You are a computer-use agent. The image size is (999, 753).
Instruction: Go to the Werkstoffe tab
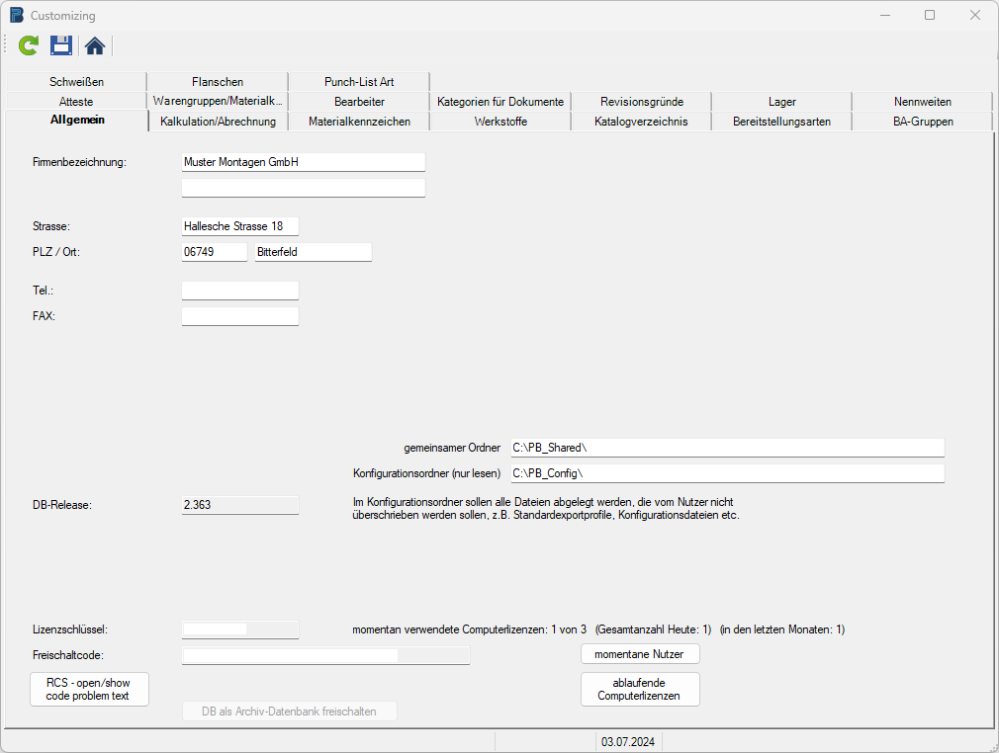[500, 122]
